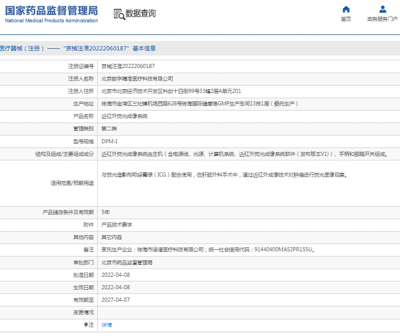This screenshot has width=400, height=336.
Task: Click the 管理类别 row label
Action: tap(83, 129)
